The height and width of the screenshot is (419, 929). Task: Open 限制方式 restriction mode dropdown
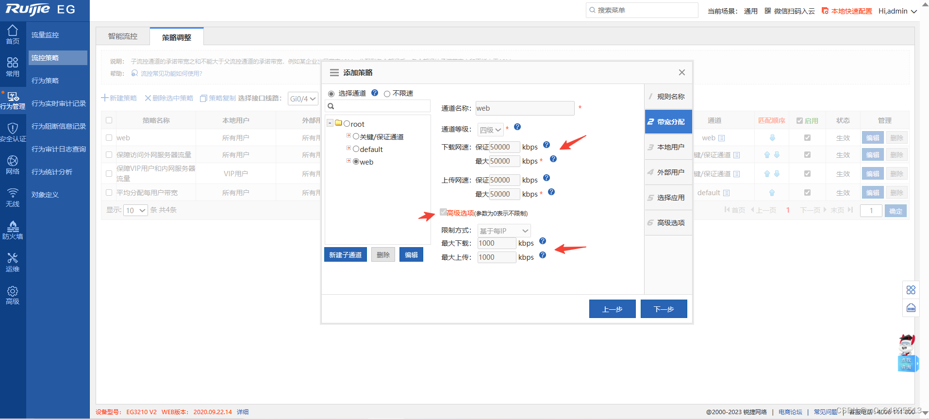tap(504, 231)
